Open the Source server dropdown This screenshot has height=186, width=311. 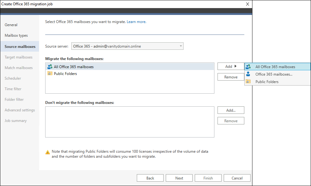point(127,46)
